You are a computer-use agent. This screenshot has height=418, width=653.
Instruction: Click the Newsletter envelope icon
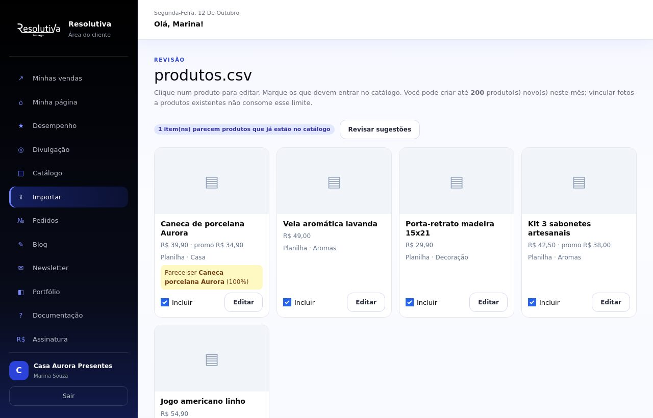click(x=21, y=268)
